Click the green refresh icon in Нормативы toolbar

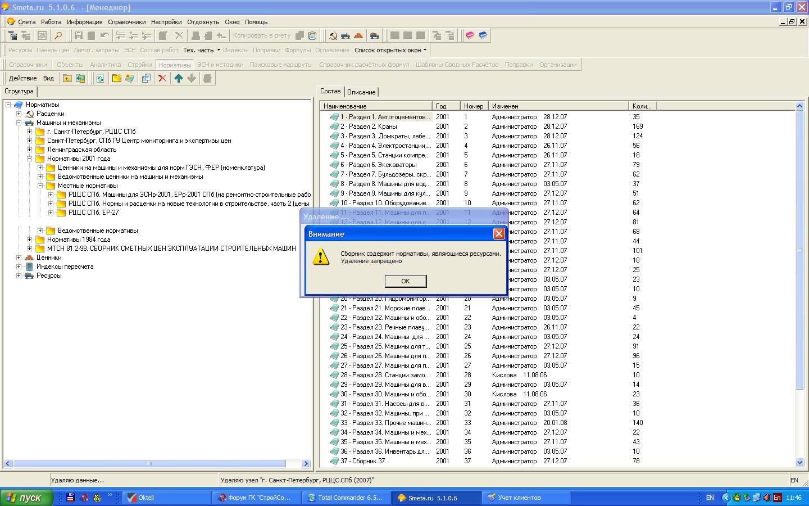[100, 78]
